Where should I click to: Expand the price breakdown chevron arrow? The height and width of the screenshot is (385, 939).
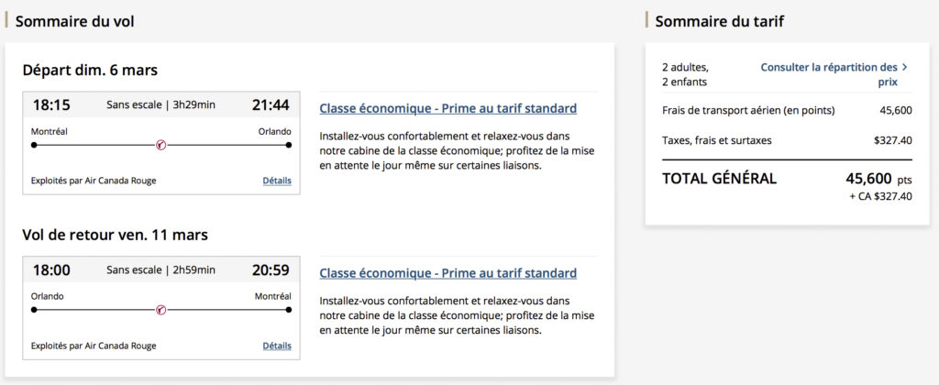tap(904, 67)
